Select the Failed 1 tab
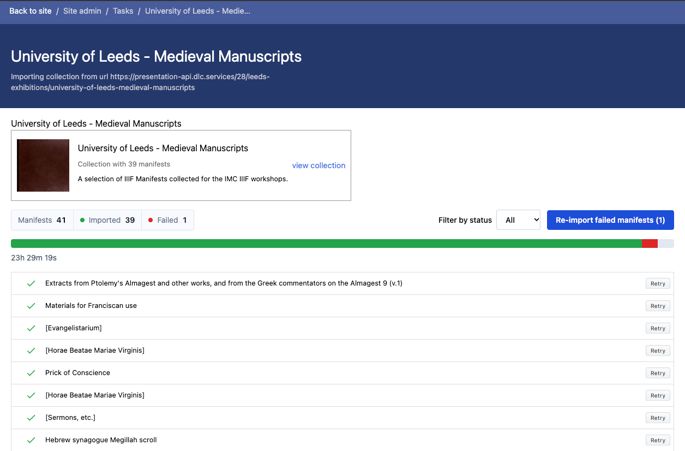 pyautogui.click(x=167, y=220)
